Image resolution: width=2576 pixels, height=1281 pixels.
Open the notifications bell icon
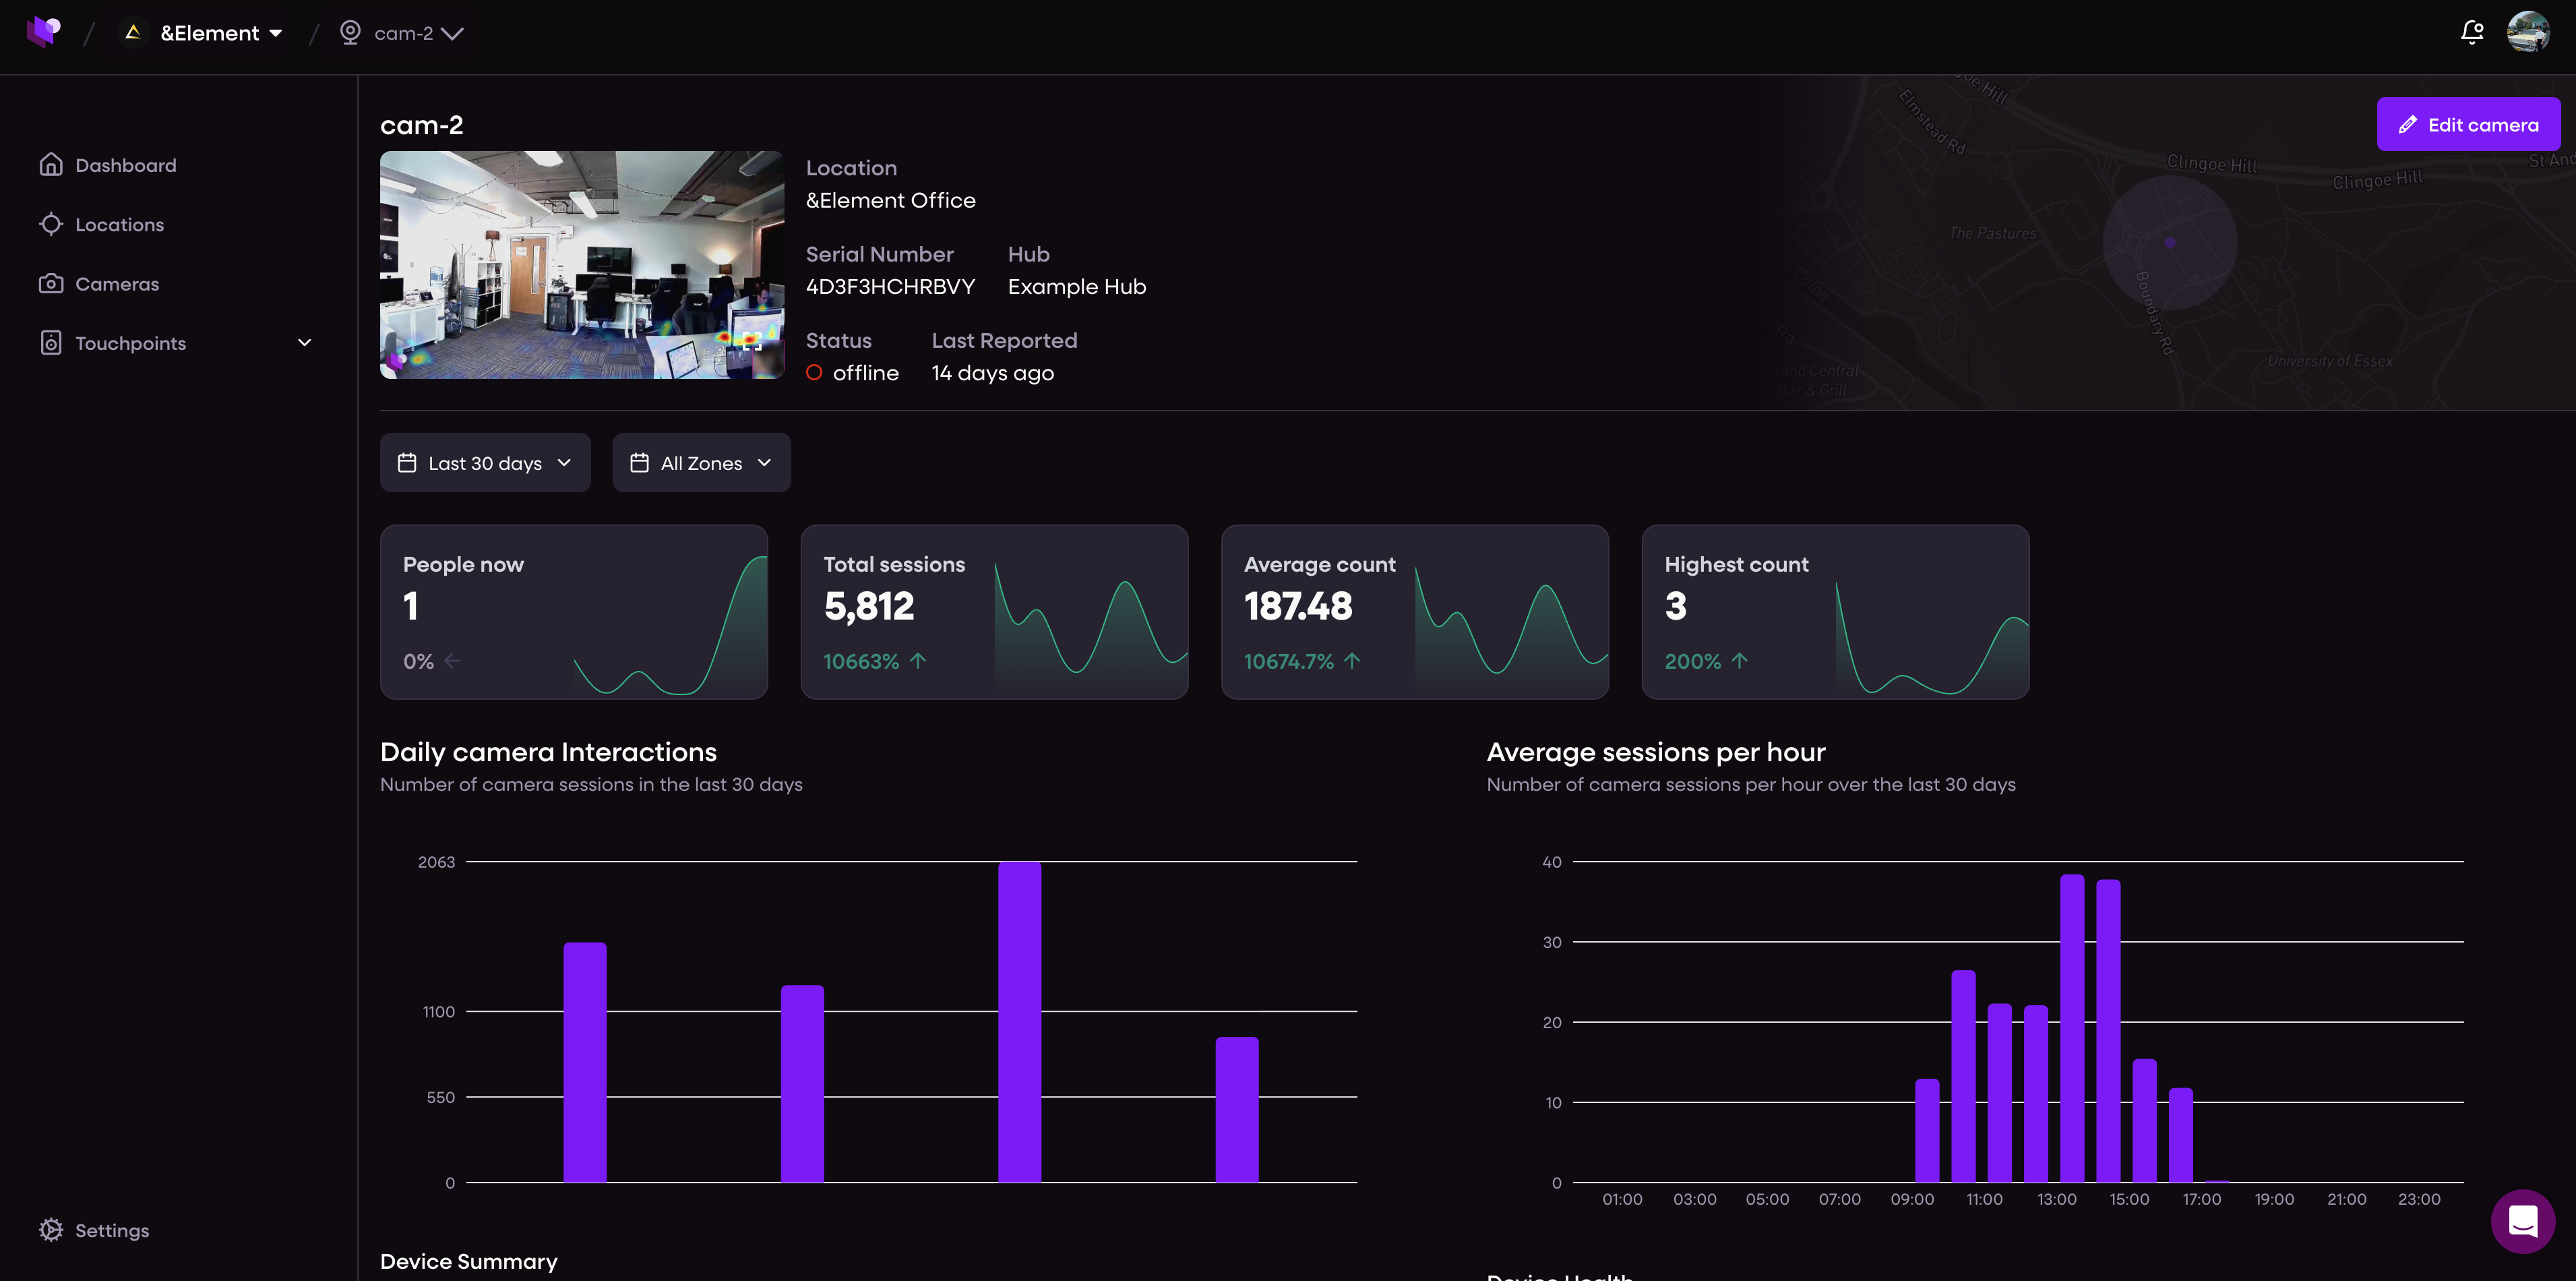2472,32
